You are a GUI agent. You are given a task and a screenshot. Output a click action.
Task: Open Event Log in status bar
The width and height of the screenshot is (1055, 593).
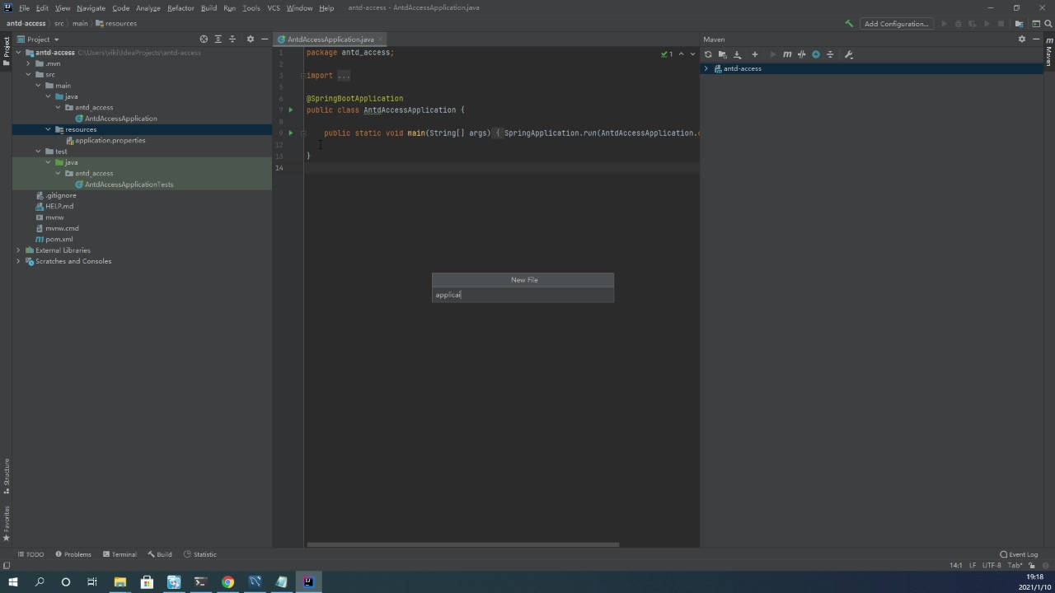[1019, 554]
